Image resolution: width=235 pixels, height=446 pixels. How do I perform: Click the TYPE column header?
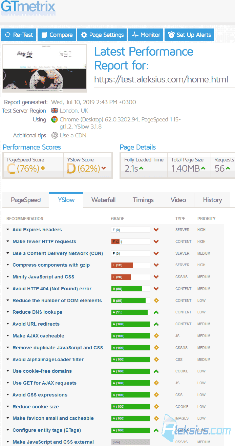180,219
